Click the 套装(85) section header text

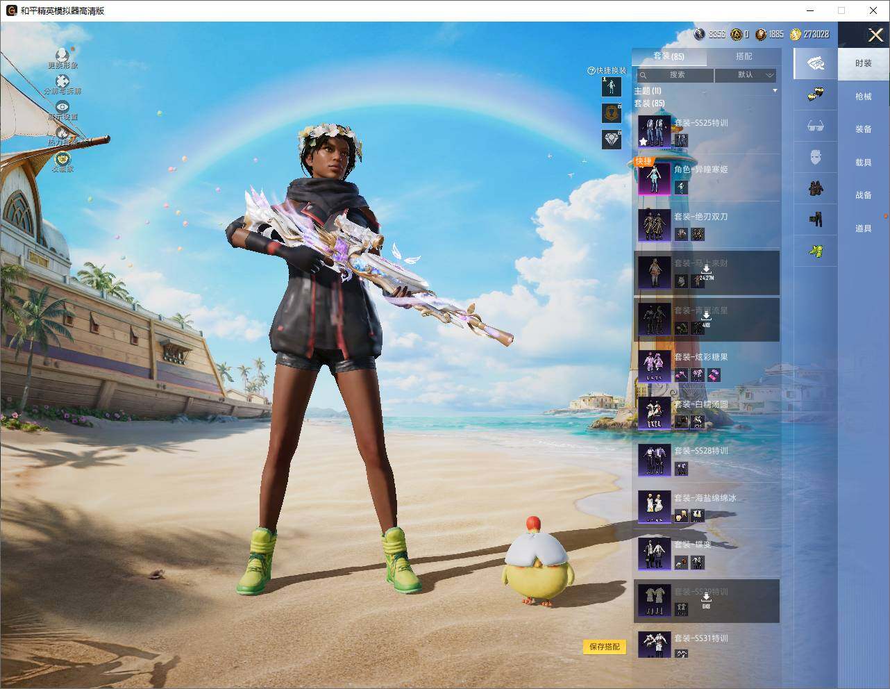pos(649,103)
